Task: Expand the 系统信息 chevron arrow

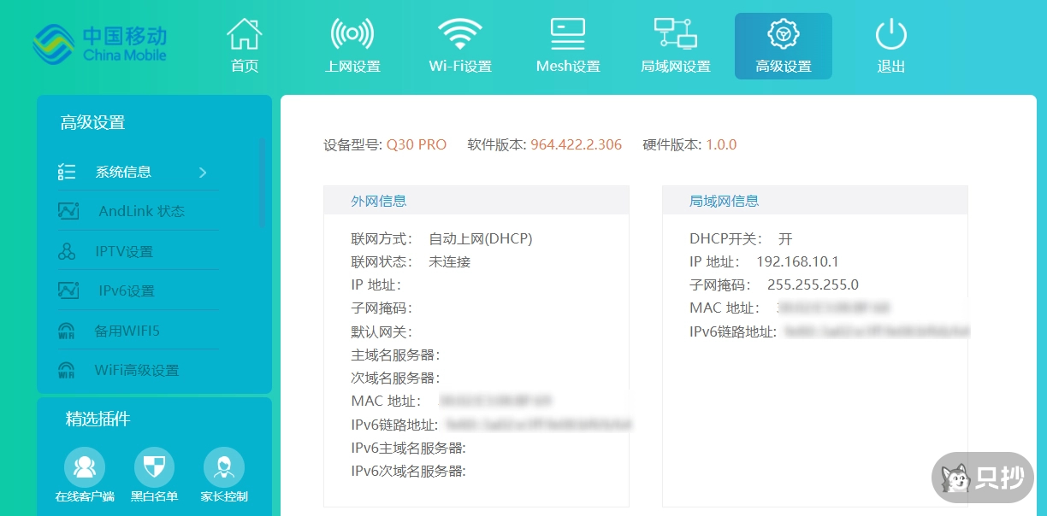Action: 203,171
